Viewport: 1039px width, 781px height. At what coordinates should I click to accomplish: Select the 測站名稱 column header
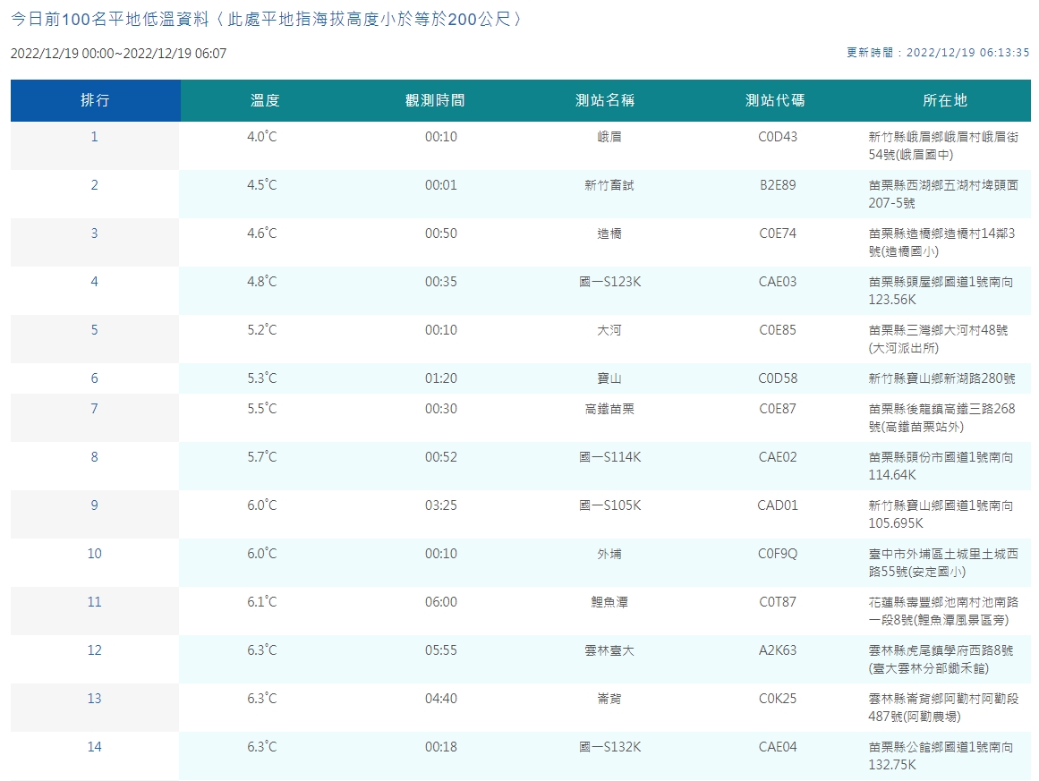(605, 101)
